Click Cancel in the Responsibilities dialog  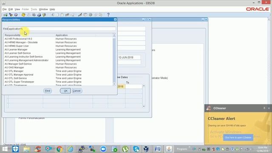click(76, 91)
